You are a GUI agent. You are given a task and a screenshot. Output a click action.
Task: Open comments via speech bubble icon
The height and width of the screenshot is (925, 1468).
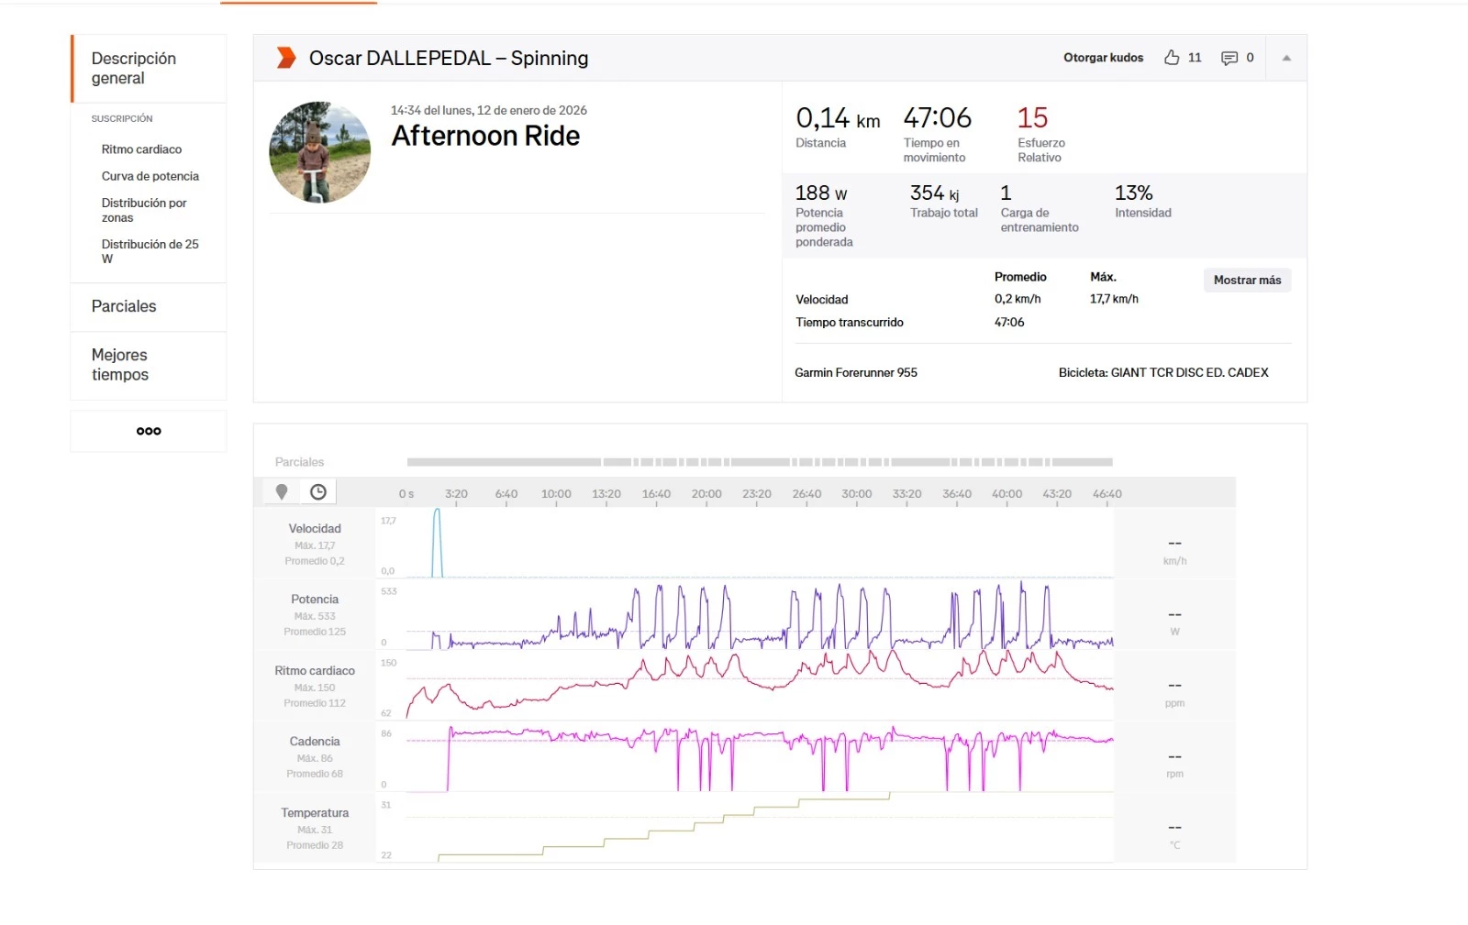(1229, 58)
